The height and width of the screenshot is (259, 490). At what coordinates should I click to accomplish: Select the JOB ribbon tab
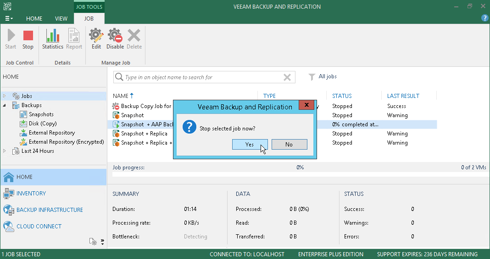point(89,18)
